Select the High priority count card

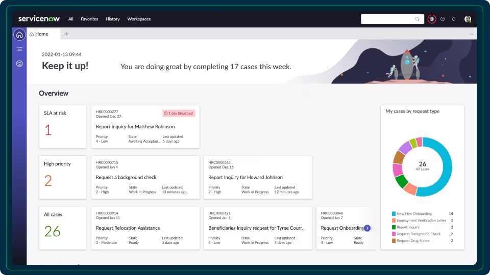tap(62, 177)
